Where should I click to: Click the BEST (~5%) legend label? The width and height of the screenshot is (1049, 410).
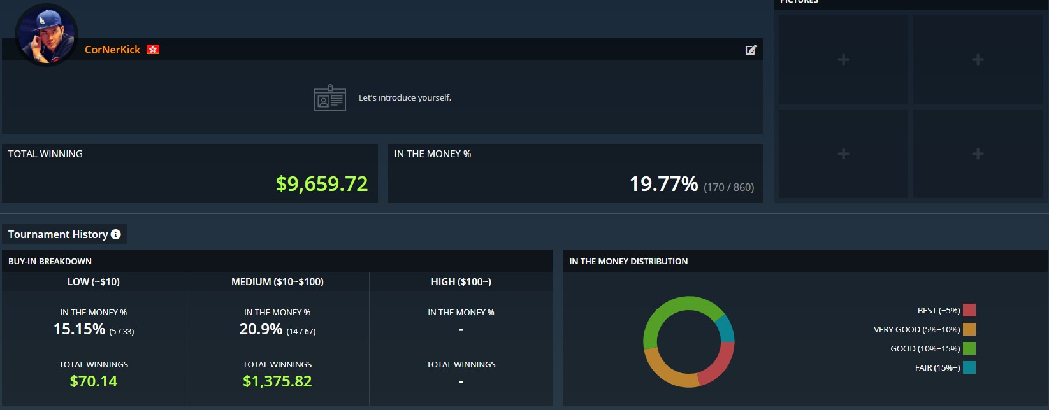pos(939,311)
